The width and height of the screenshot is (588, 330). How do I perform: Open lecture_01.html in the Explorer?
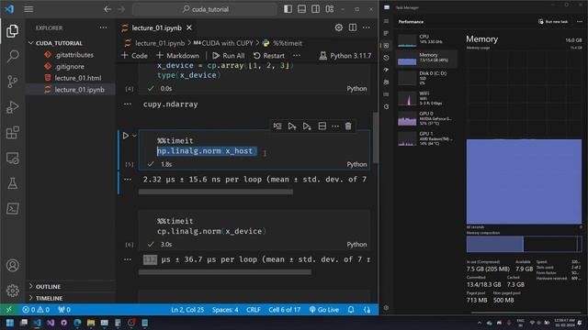pos(78,78)
